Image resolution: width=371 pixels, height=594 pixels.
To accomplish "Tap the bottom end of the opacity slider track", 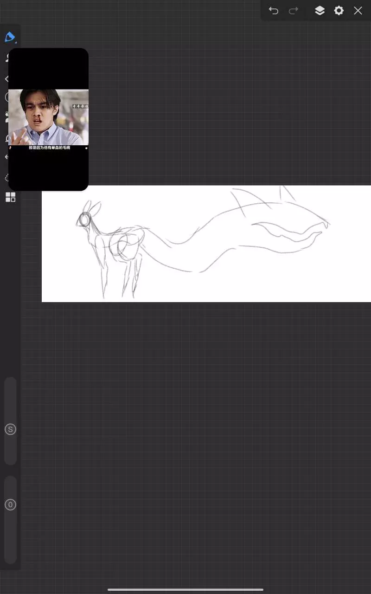I will [10, 558].
